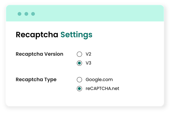Click the reCAPTCHA.net label text

point(102,89)
